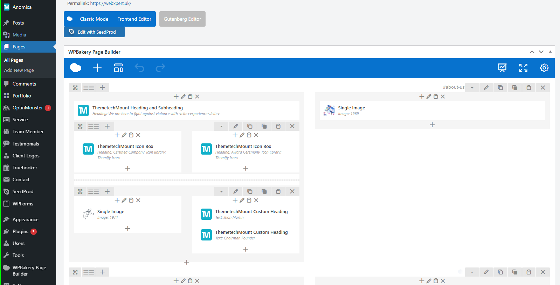Collapse the WPBakery Page Builder panel triangle
560x285 pixels.
550,52
